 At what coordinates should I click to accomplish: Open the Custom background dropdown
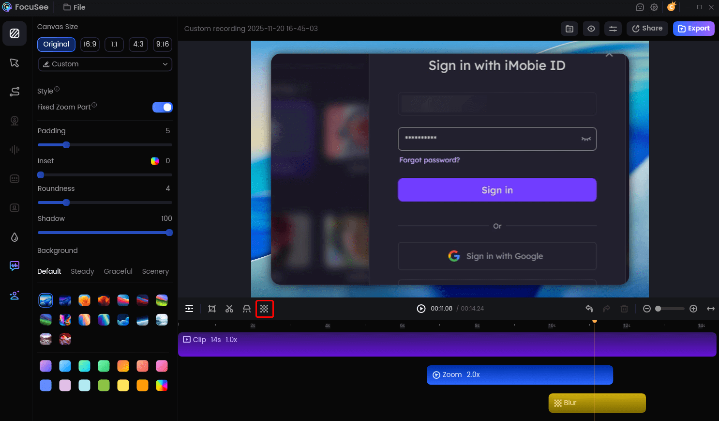coord(105,64)
